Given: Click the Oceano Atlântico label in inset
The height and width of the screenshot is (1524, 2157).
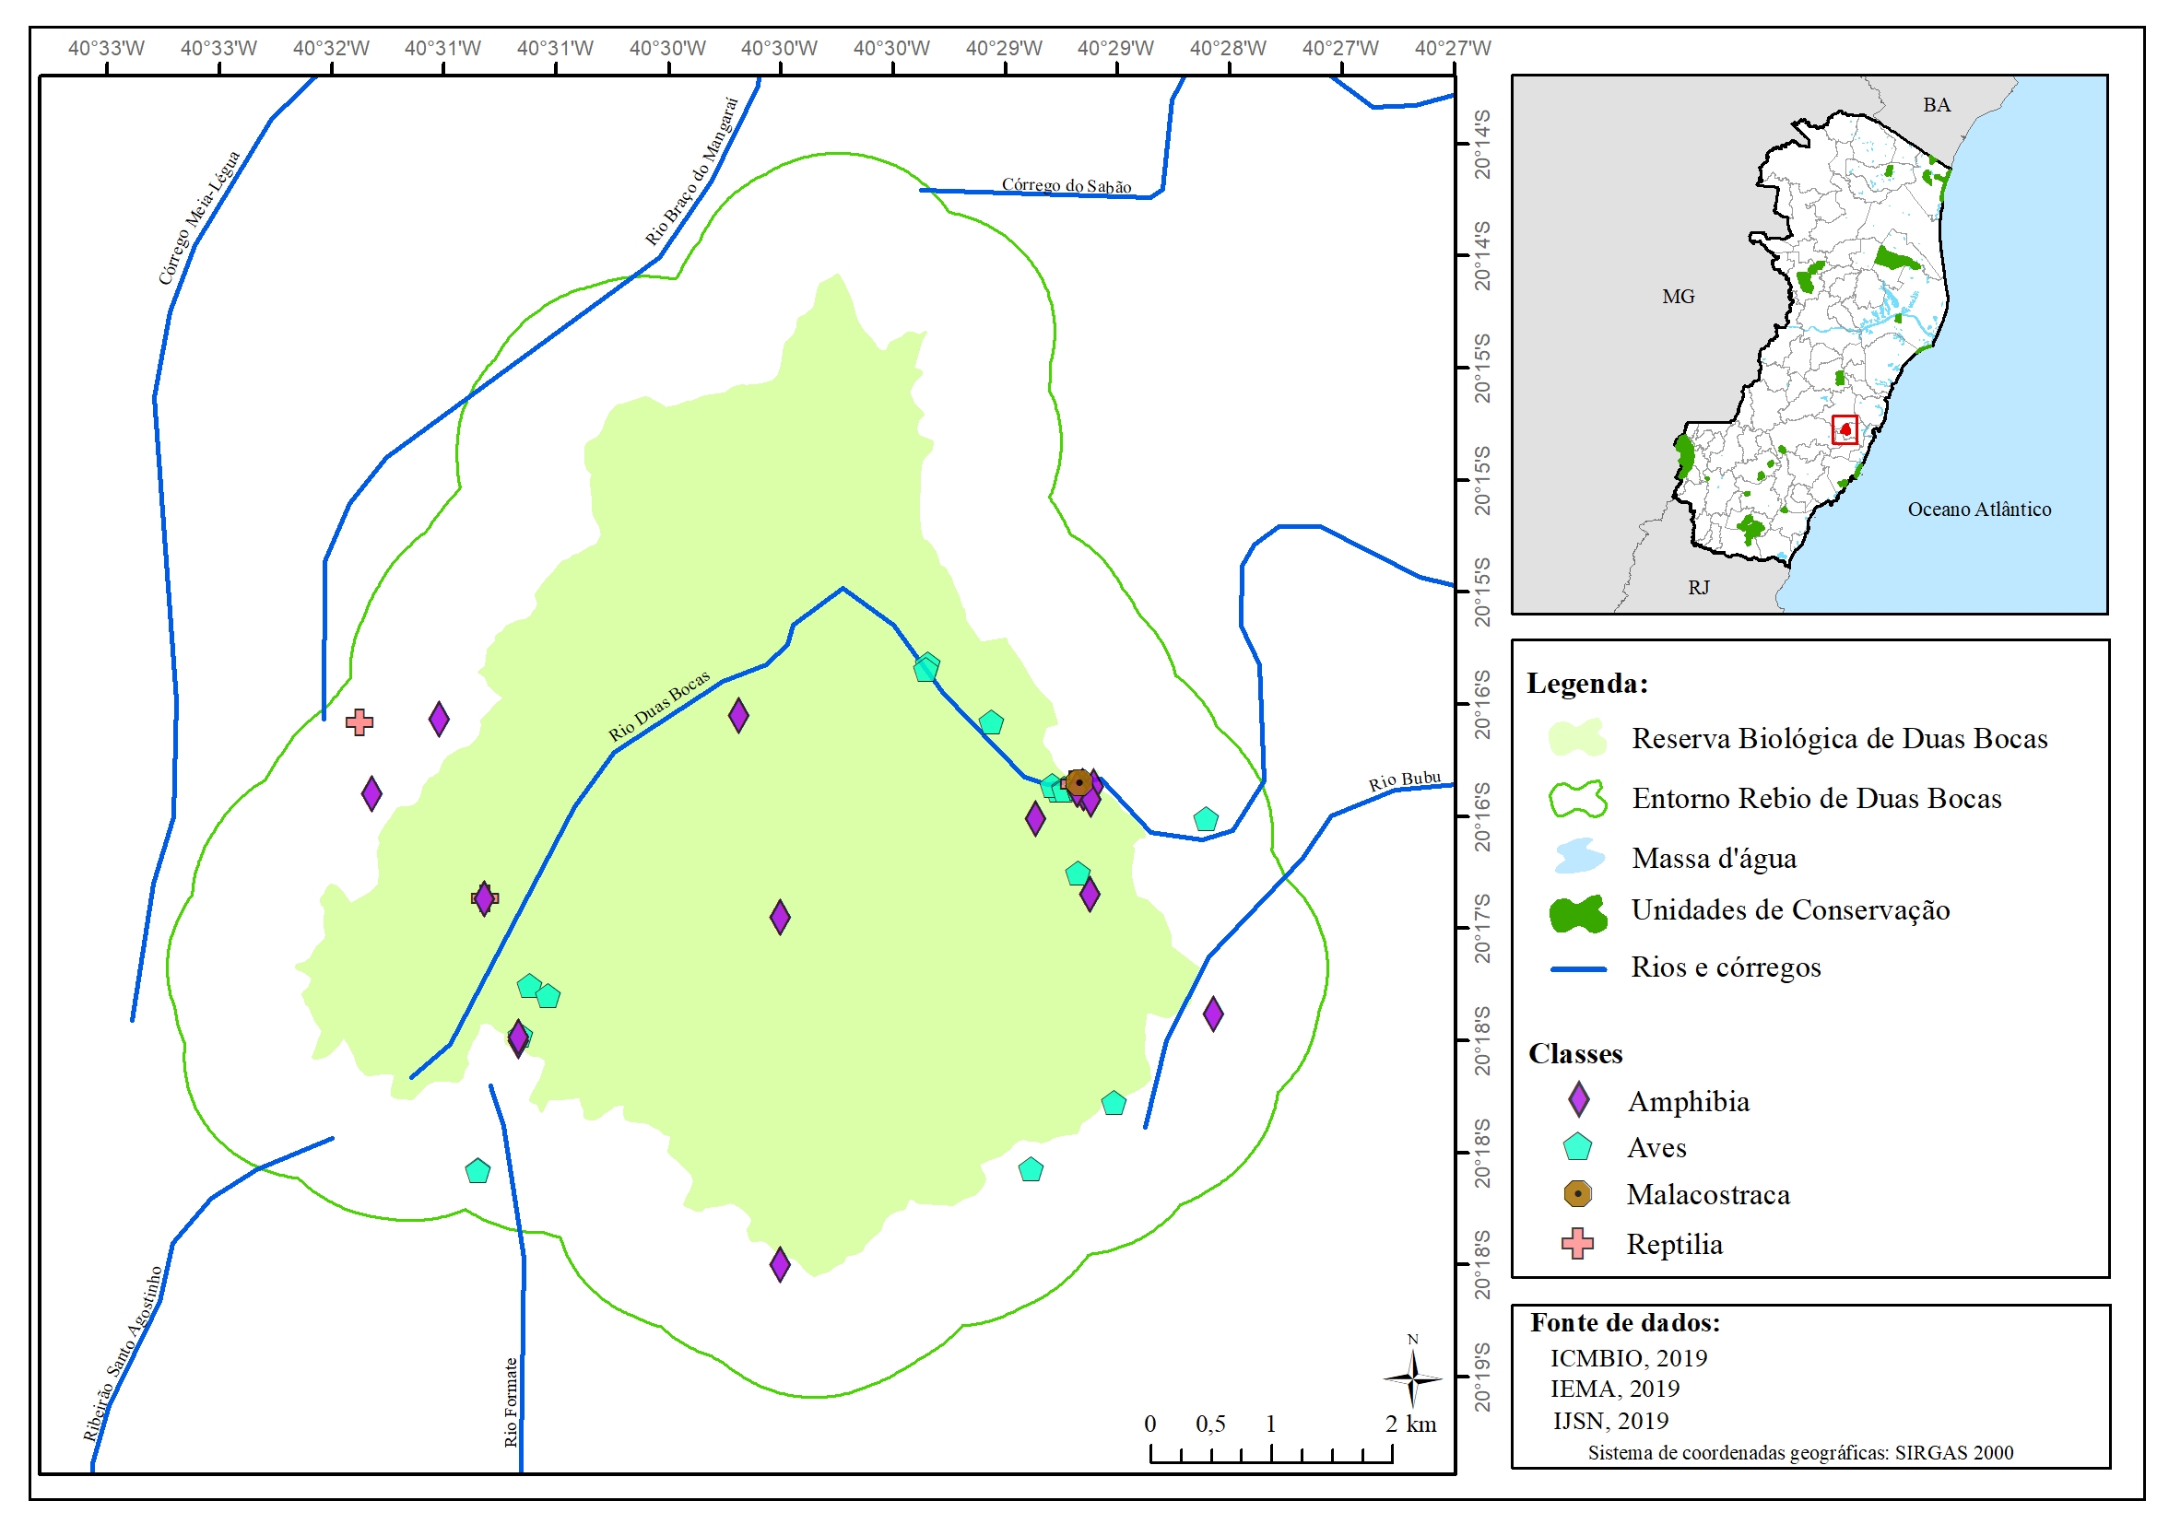Looking at the screenshot, I should [x=1978, y=509].
